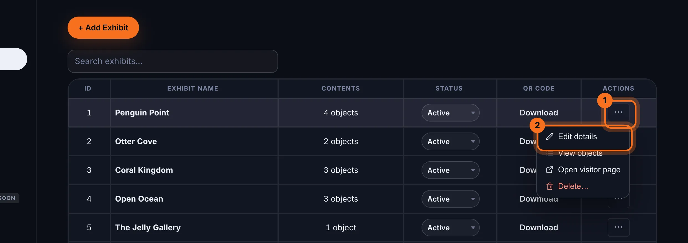Download QR code for Penguin Point
Screen dimensions: 688x243
[x=539, y=113]
